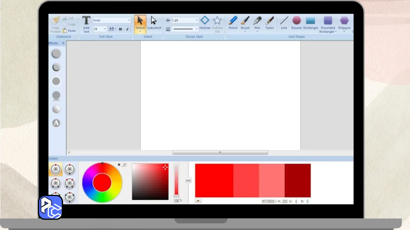Image resolution: width=410 pixels, height=230 pixels.
Task: Select the Pencil drawing tool
Action: (233, 22)
